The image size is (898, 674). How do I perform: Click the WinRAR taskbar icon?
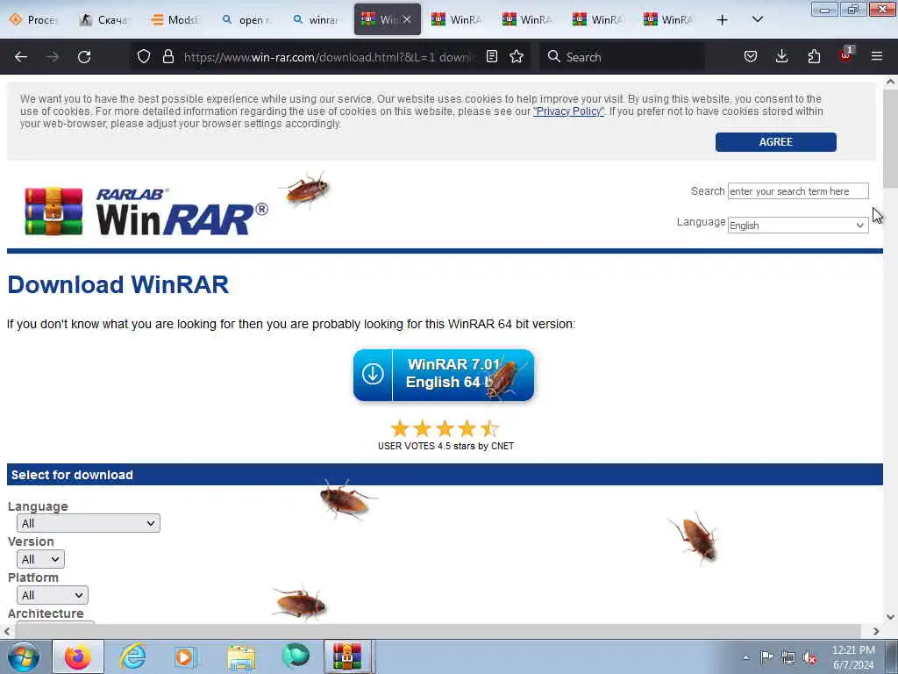pos(348,656)
